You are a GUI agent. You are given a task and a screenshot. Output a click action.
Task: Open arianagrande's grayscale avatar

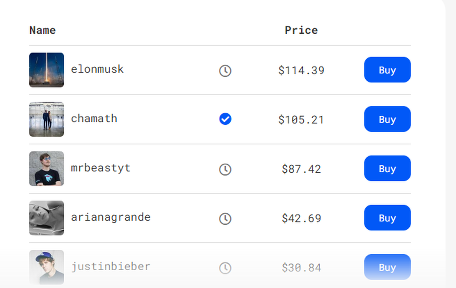(x=47, y=218)
